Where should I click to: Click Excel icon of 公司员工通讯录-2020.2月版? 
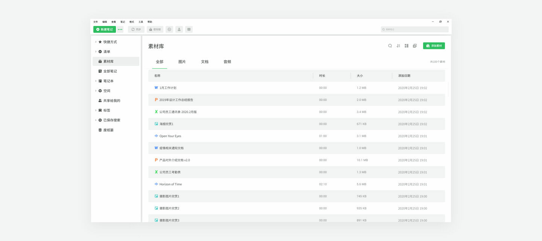point(156,112)
